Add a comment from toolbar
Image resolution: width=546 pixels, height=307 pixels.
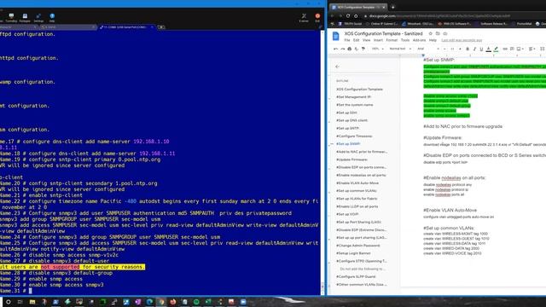pyautogui.click(x=512, y=49)
